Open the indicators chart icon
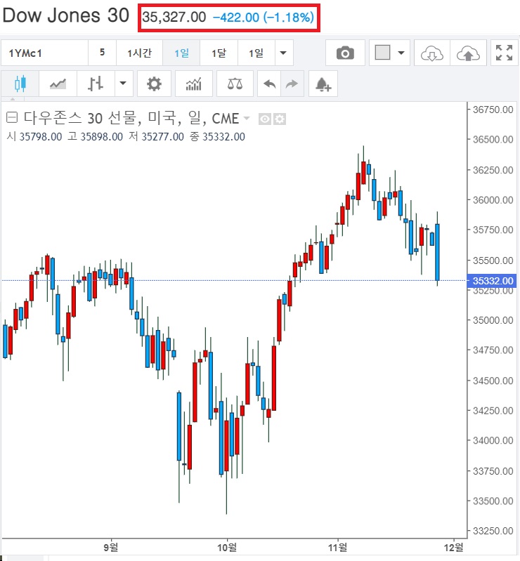This screenshot has height=561, width=520. pyautogui.click(x=194, y=84)
